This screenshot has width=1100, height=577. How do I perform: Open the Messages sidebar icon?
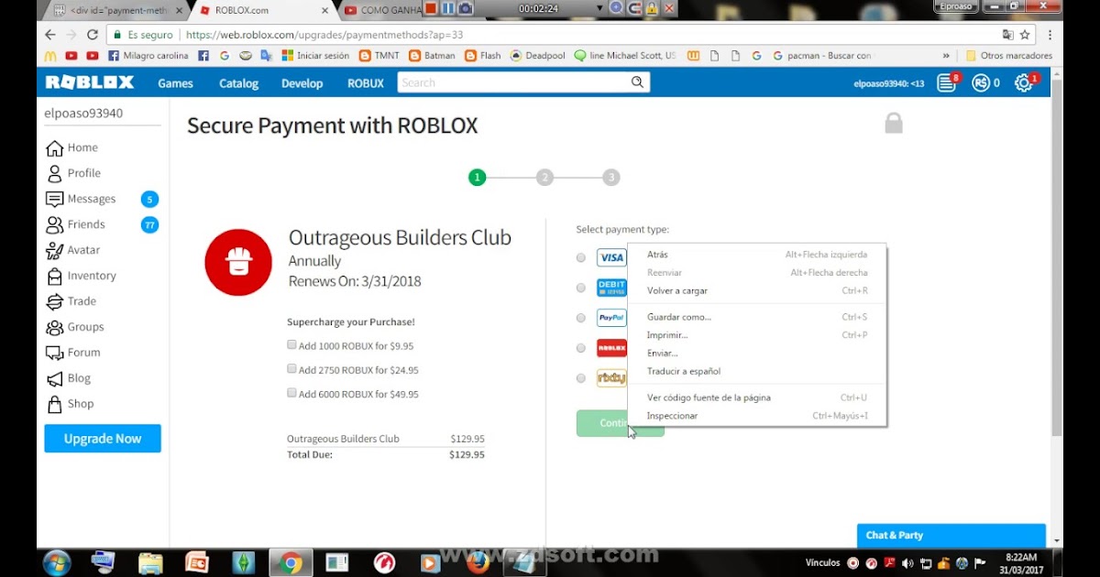tap(54, 199)
